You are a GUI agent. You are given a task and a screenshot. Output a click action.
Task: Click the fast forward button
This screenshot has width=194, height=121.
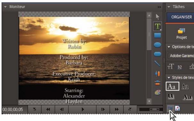point(117,109)
